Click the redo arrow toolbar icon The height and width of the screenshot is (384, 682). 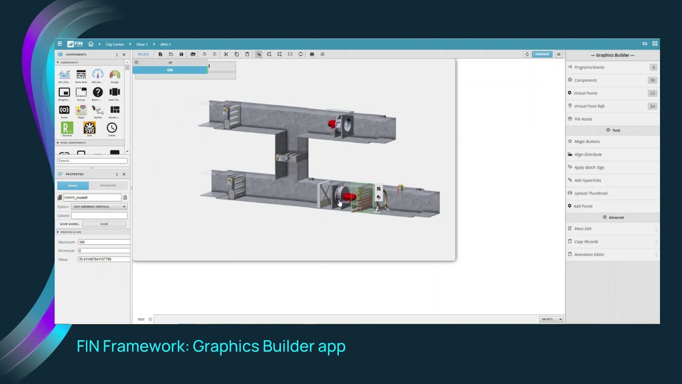click(x=215, y=54)
